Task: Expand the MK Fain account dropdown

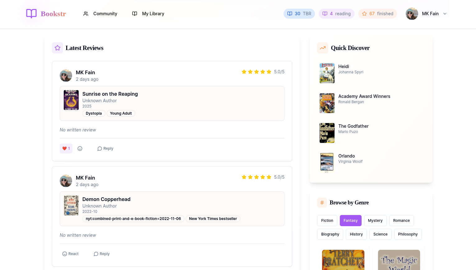Action: point(445,14)
